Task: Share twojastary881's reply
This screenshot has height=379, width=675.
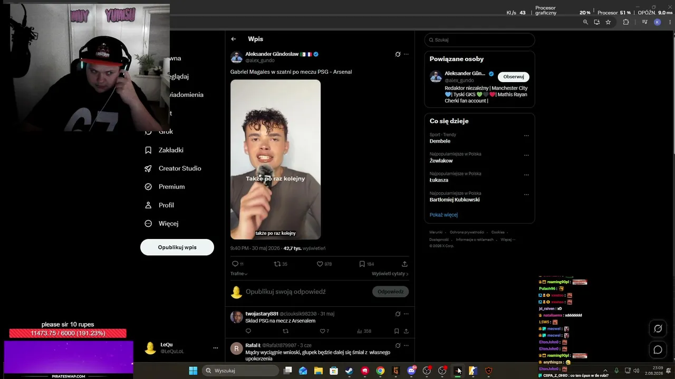Action: click(406, 331)
